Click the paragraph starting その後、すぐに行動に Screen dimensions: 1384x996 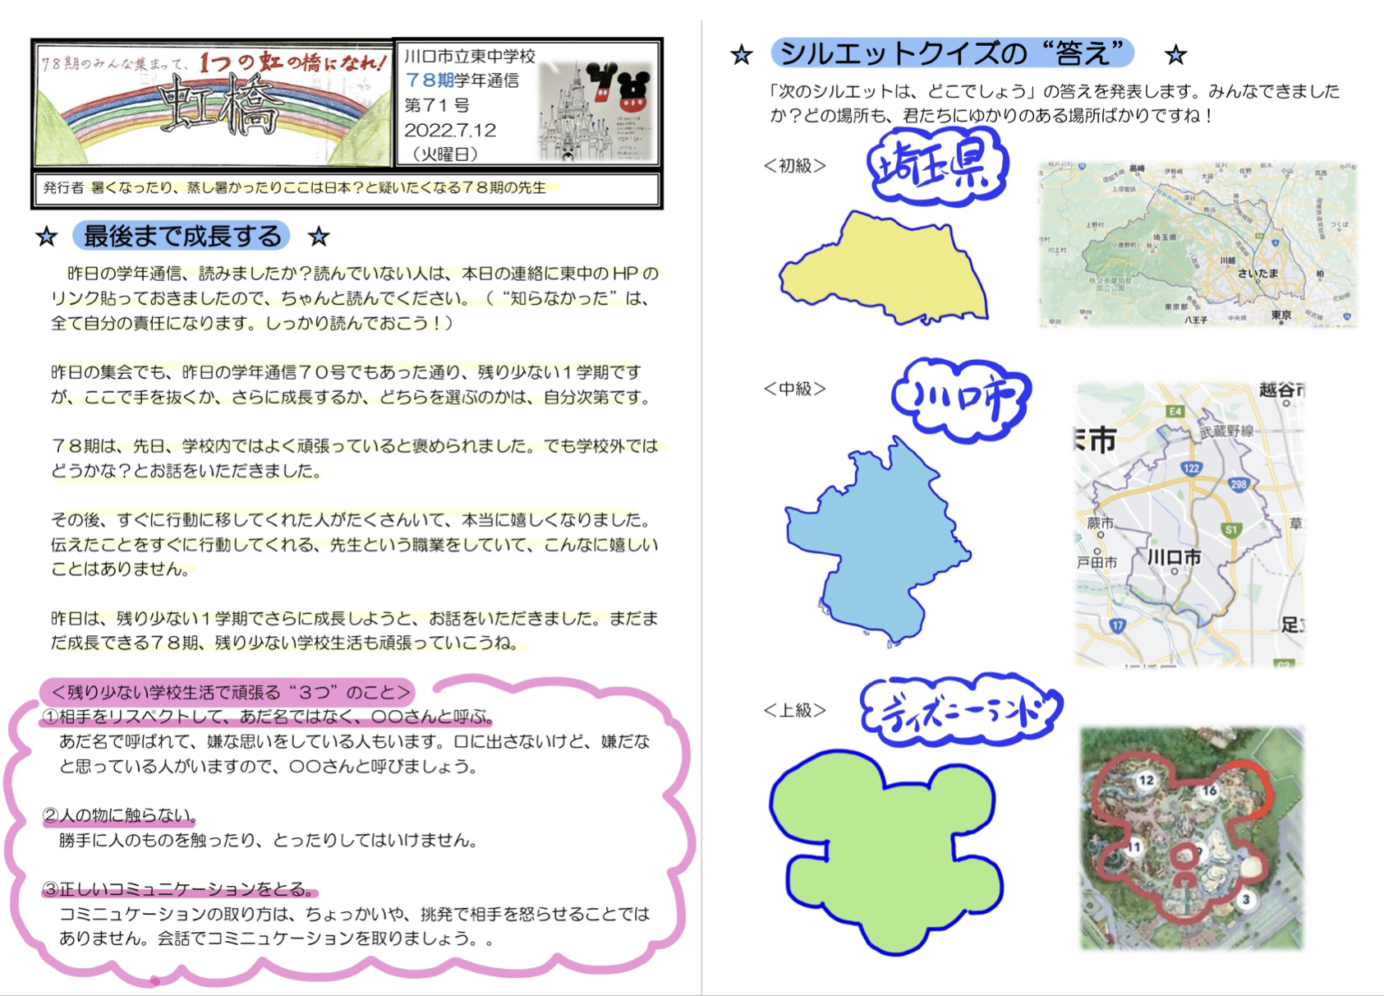354,544
